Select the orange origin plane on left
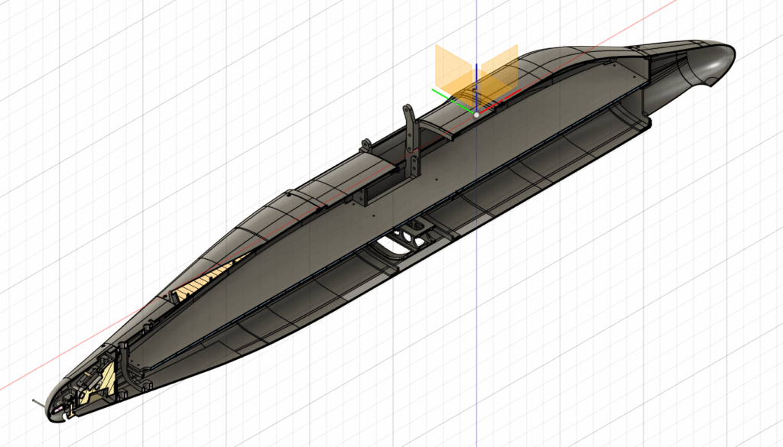783x447 pixels. click(451, 71)
